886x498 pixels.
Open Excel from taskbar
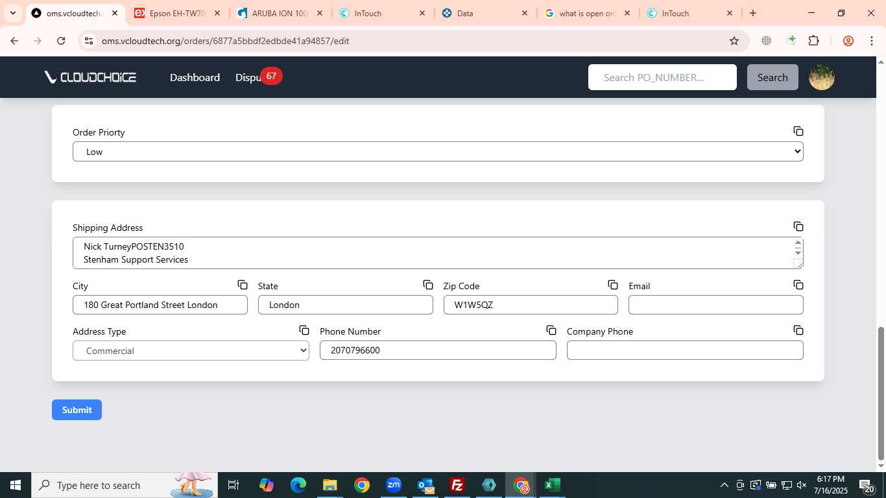pos(552,485)
